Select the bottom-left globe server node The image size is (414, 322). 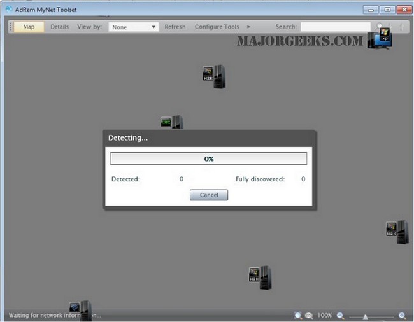click(80, 311)
